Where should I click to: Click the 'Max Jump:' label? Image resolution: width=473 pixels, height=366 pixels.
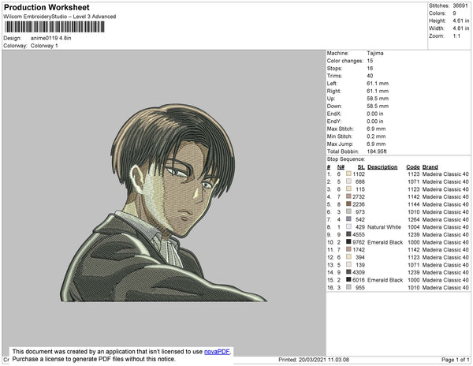pos(340,144)
